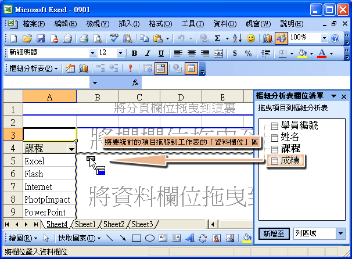The image size is (352, 259).
Task: Click the 新增至 button
Action: click(x=274, y=234)
